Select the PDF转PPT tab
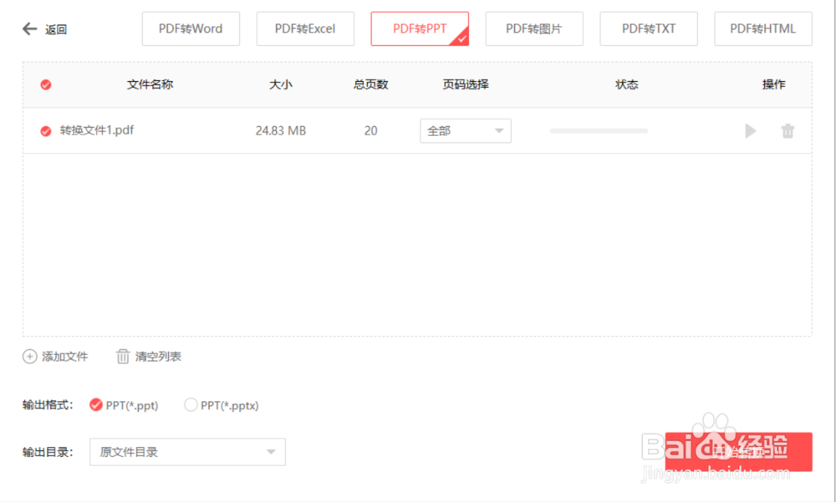 pyautogui.click(x=421, y=28)
